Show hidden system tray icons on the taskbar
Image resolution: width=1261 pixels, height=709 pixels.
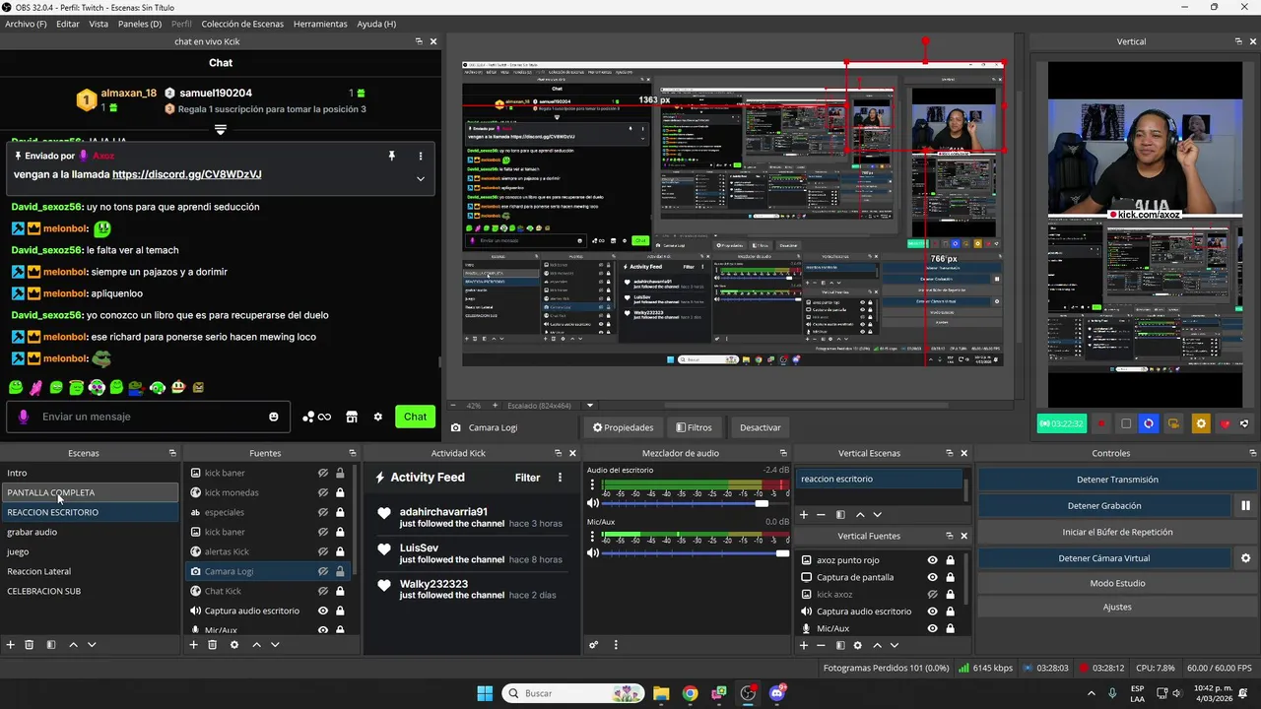pyautogui.click(x=1091, y=693)
